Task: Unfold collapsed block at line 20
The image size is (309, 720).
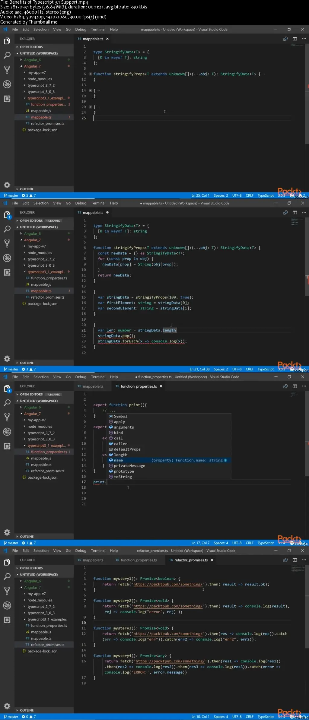Action: click(x=90, y=107)
